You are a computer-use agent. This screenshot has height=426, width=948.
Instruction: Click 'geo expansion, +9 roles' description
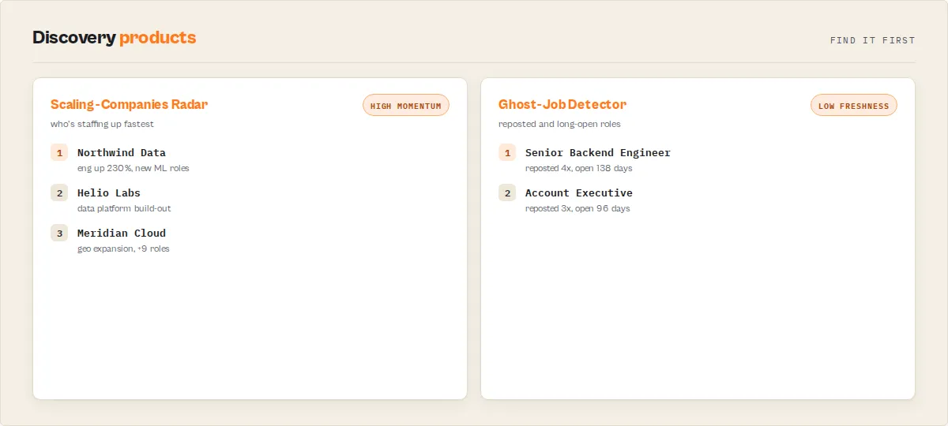click(123, 248)
